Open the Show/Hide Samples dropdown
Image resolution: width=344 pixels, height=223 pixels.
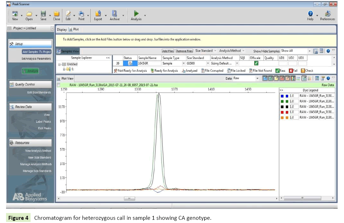(x=309, y=51)
